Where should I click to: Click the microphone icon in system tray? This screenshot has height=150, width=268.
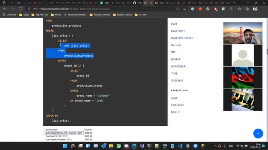(224, 146)
